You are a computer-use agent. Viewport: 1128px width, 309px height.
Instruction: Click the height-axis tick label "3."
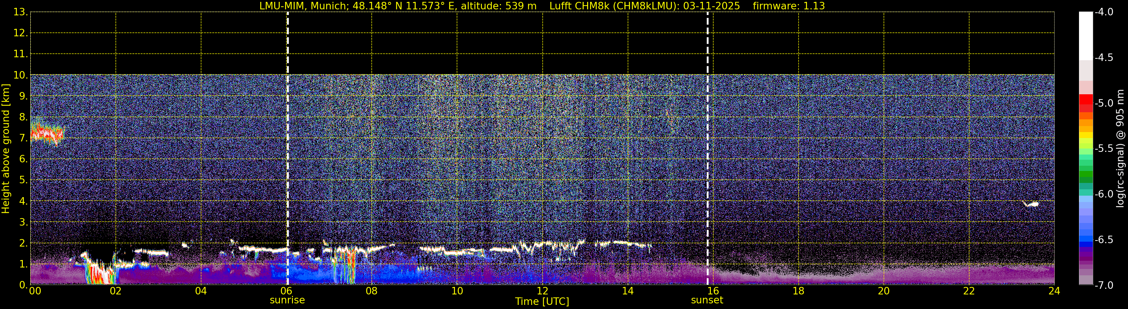[23, 222]
